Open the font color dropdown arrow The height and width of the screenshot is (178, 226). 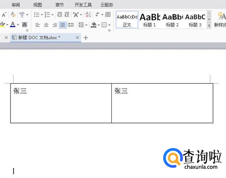tap(18, 25)
